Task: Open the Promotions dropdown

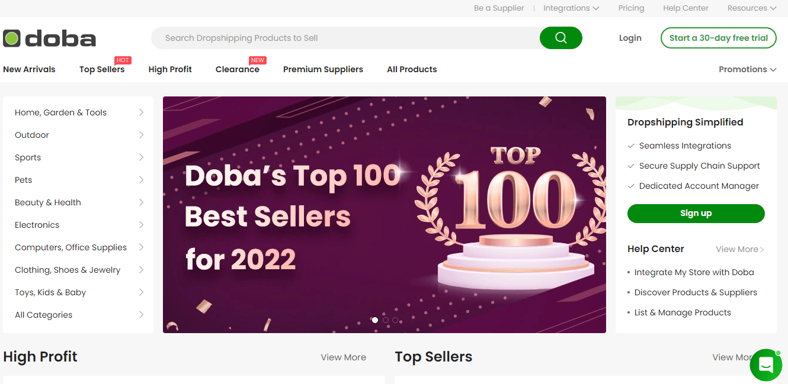Action: pyautogui.click(x=747, y=69)
